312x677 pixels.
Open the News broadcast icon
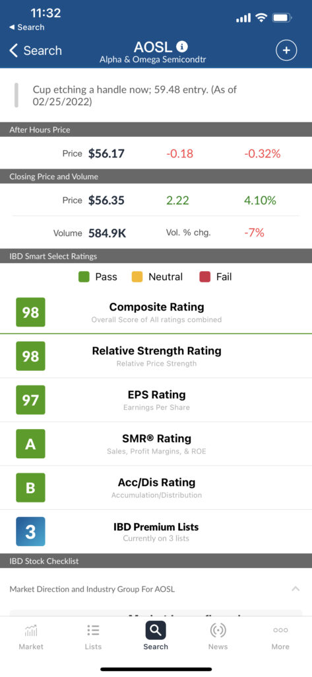[218, 630]
